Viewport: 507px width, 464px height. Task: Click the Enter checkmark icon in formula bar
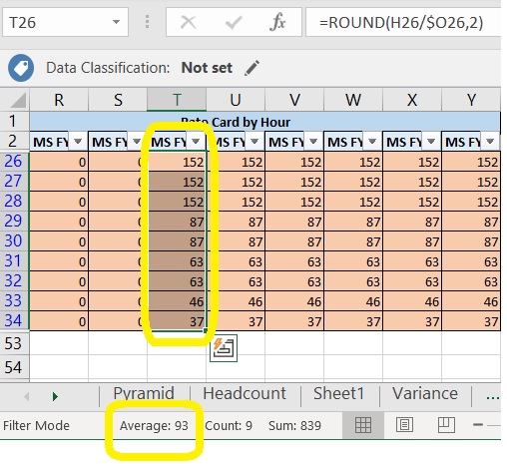coord(233,22)
